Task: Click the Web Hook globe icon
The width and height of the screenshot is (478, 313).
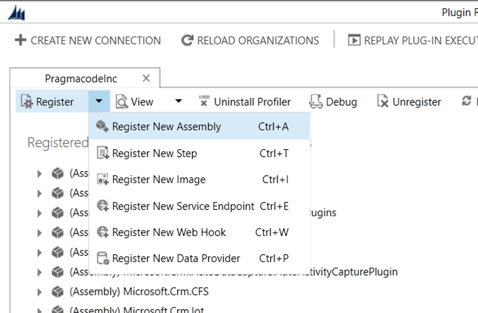Action: pyautogui.click(x=103, y=232)
